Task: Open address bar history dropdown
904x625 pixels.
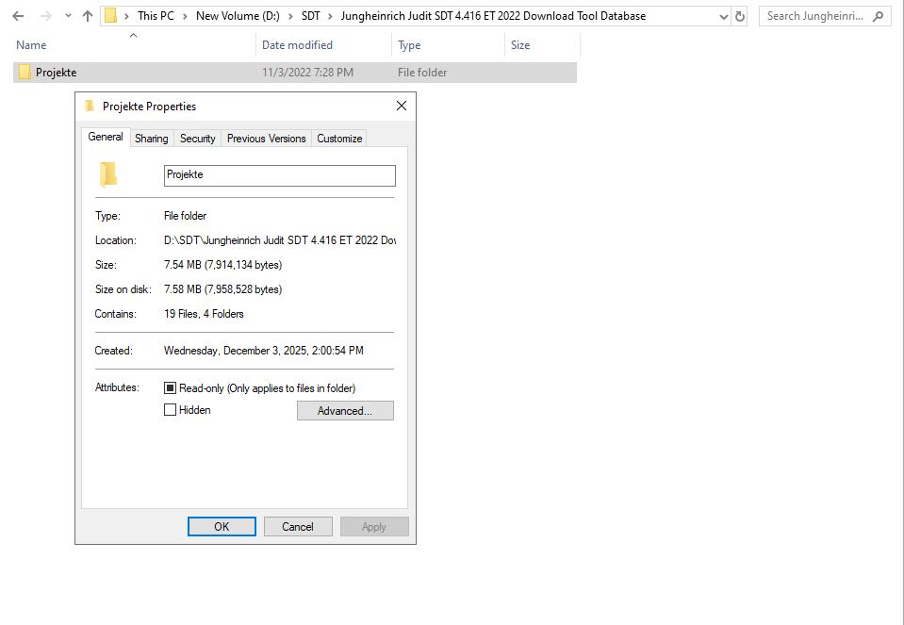Action: tap(724, 17)
